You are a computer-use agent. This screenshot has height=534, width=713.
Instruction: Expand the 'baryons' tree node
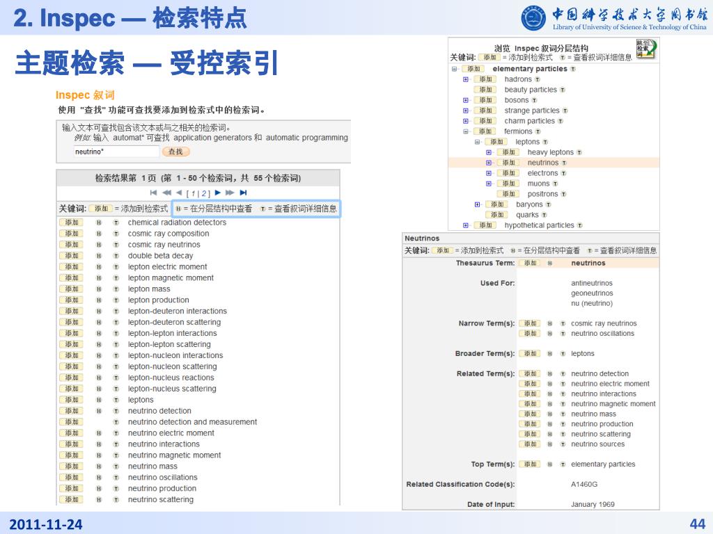(x=477, y=205)
